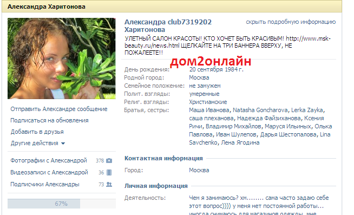Expand the Другие действия dropdown arrow
Viewport: 354px width, 215px height.
tap(63, 144)
